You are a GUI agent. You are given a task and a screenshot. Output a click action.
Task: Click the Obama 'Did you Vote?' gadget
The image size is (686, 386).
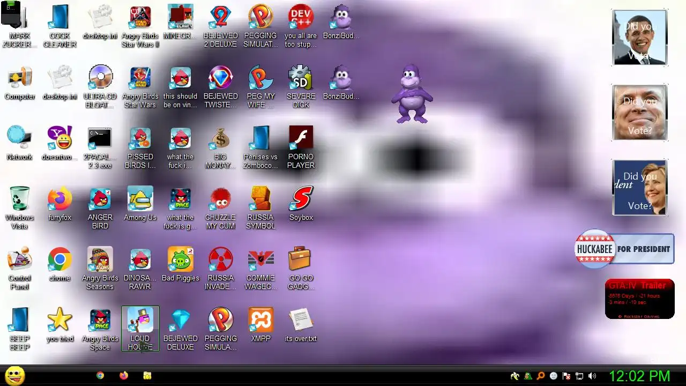pyautogui.click(x=639, y=38)
